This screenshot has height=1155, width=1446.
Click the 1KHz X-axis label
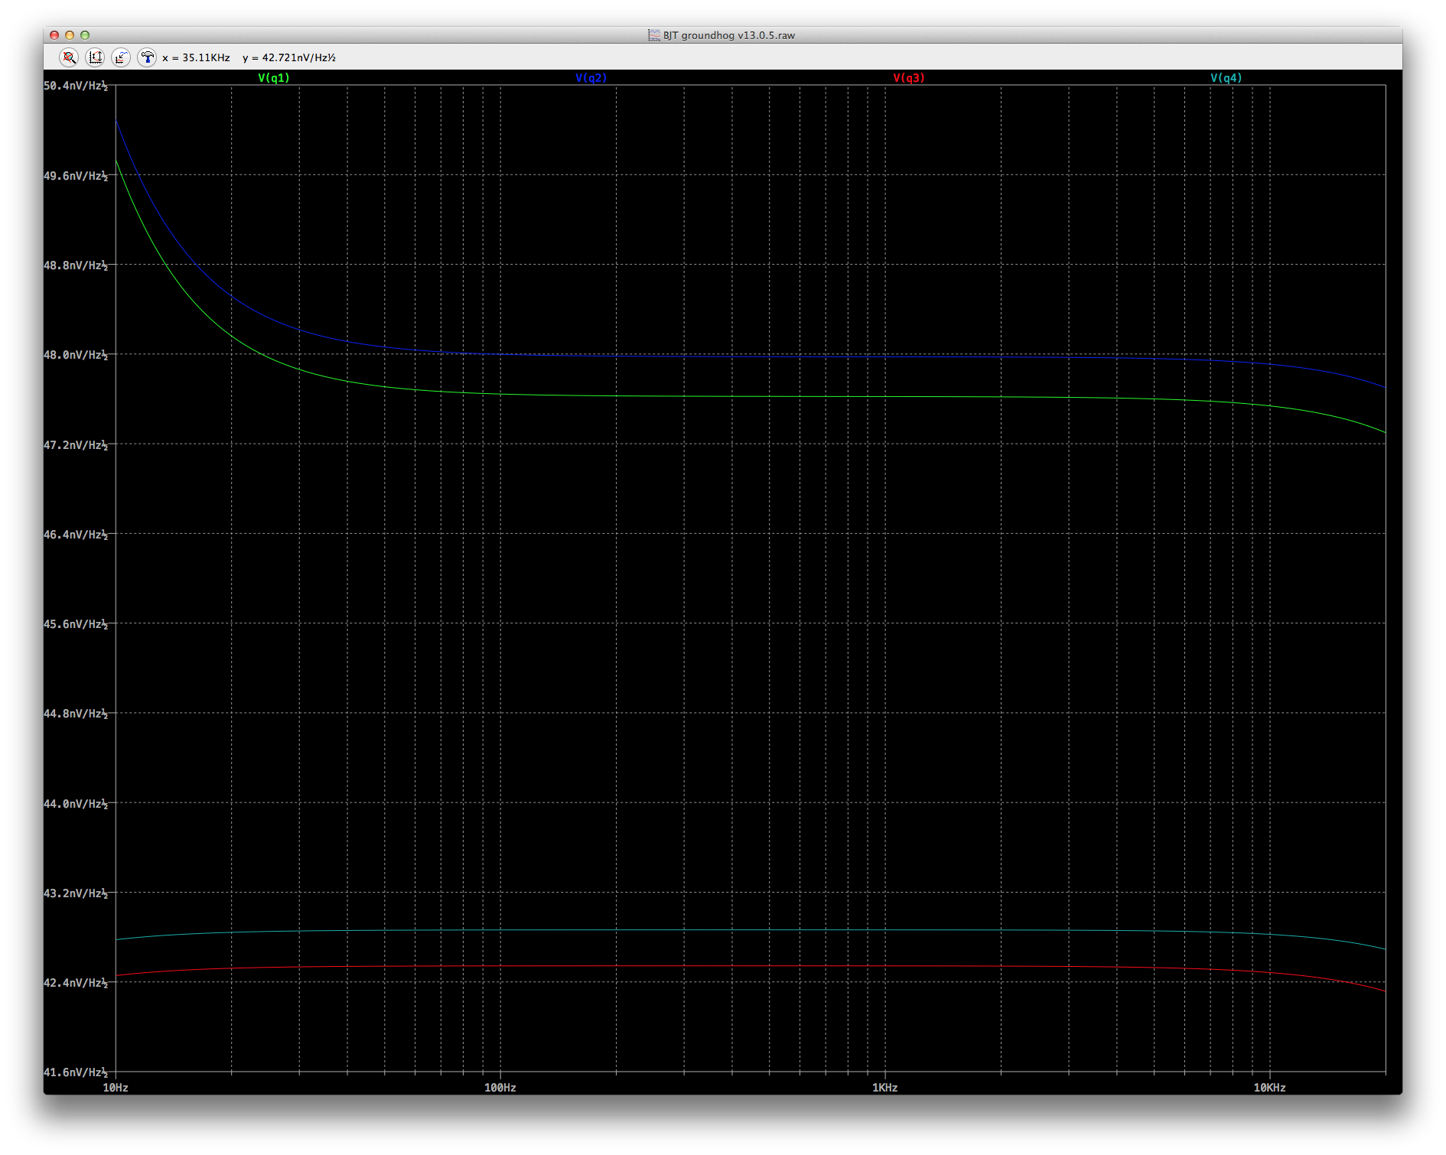[885, 1088]
